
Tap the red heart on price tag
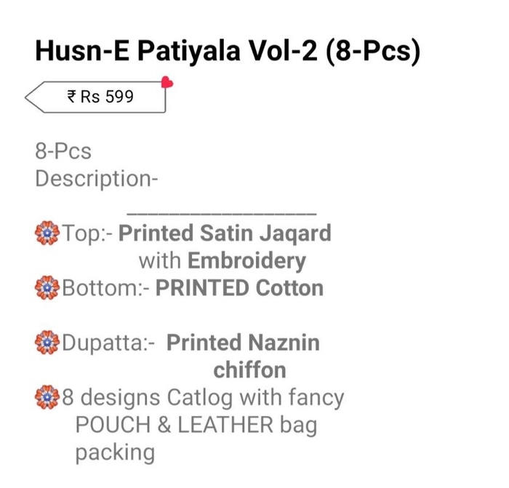[x=167, y=82]
